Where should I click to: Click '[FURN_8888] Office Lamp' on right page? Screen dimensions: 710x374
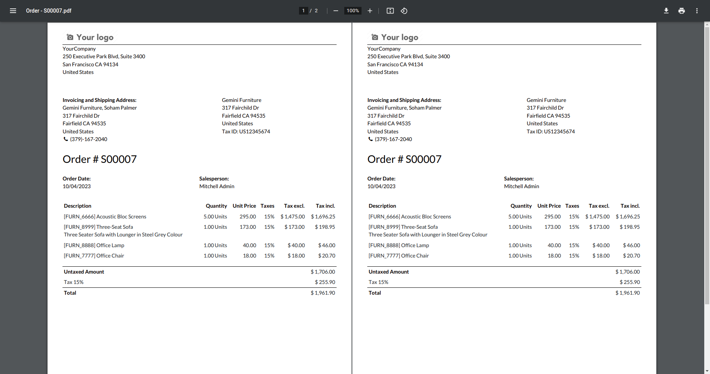(x=399, y=245)
